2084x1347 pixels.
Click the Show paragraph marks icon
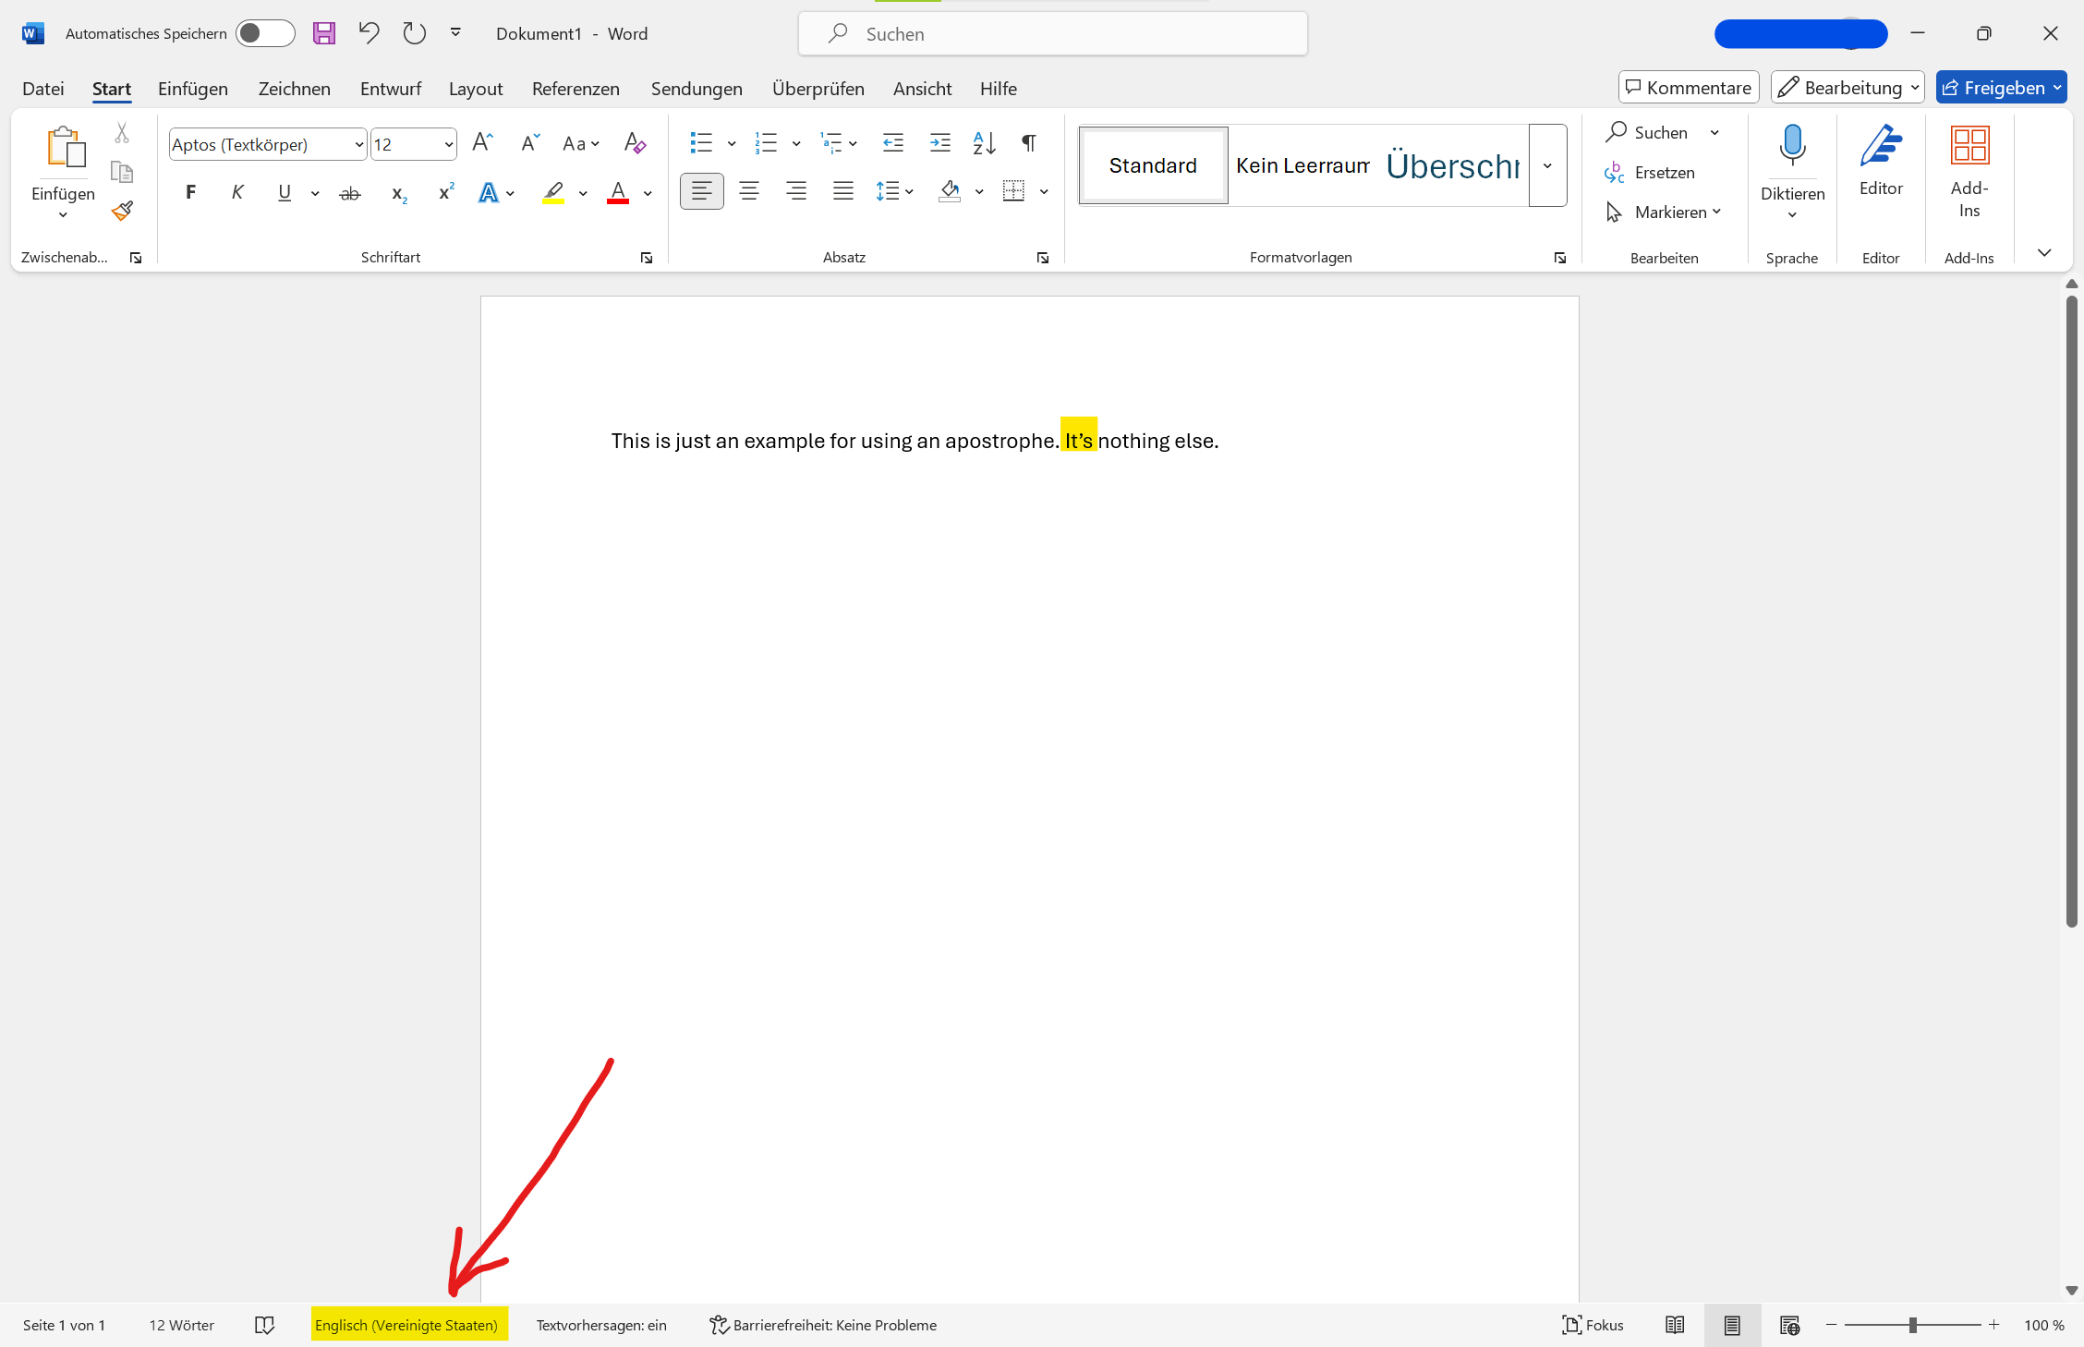[1028, 143]
